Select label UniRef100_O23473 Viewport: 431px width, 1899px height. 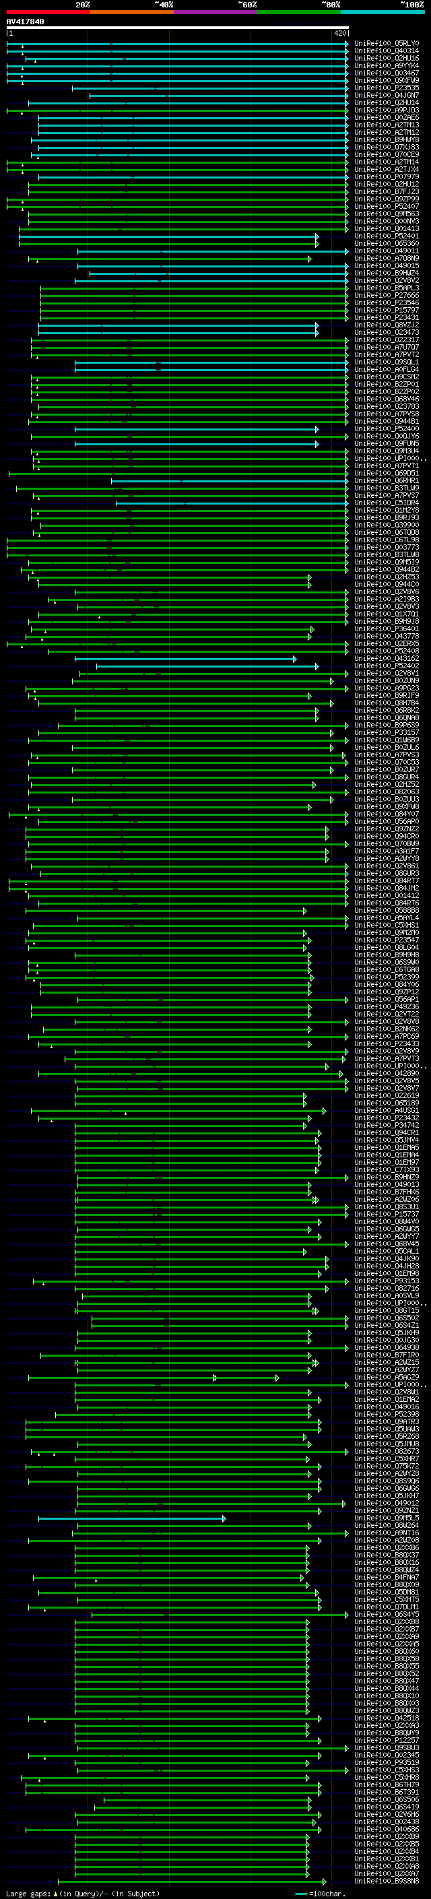[x=387, y=333]
